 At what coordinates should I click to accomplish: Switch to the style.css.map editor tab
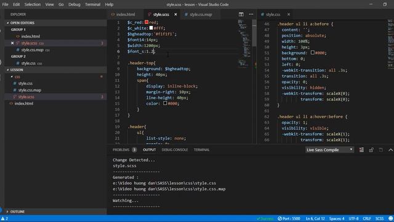click(x=200, y=15)
